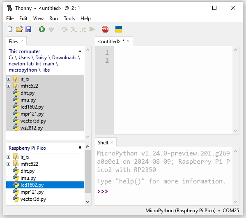Screen dimensions: 246x218
Task: Save the script with the floppy icon
Action: coord(28,29)
